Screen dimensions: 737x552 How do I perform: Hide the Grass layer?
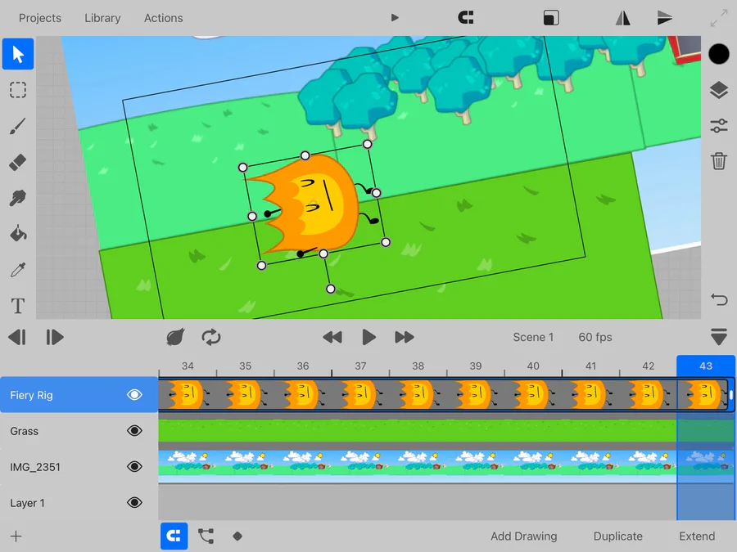pos(134,430)
